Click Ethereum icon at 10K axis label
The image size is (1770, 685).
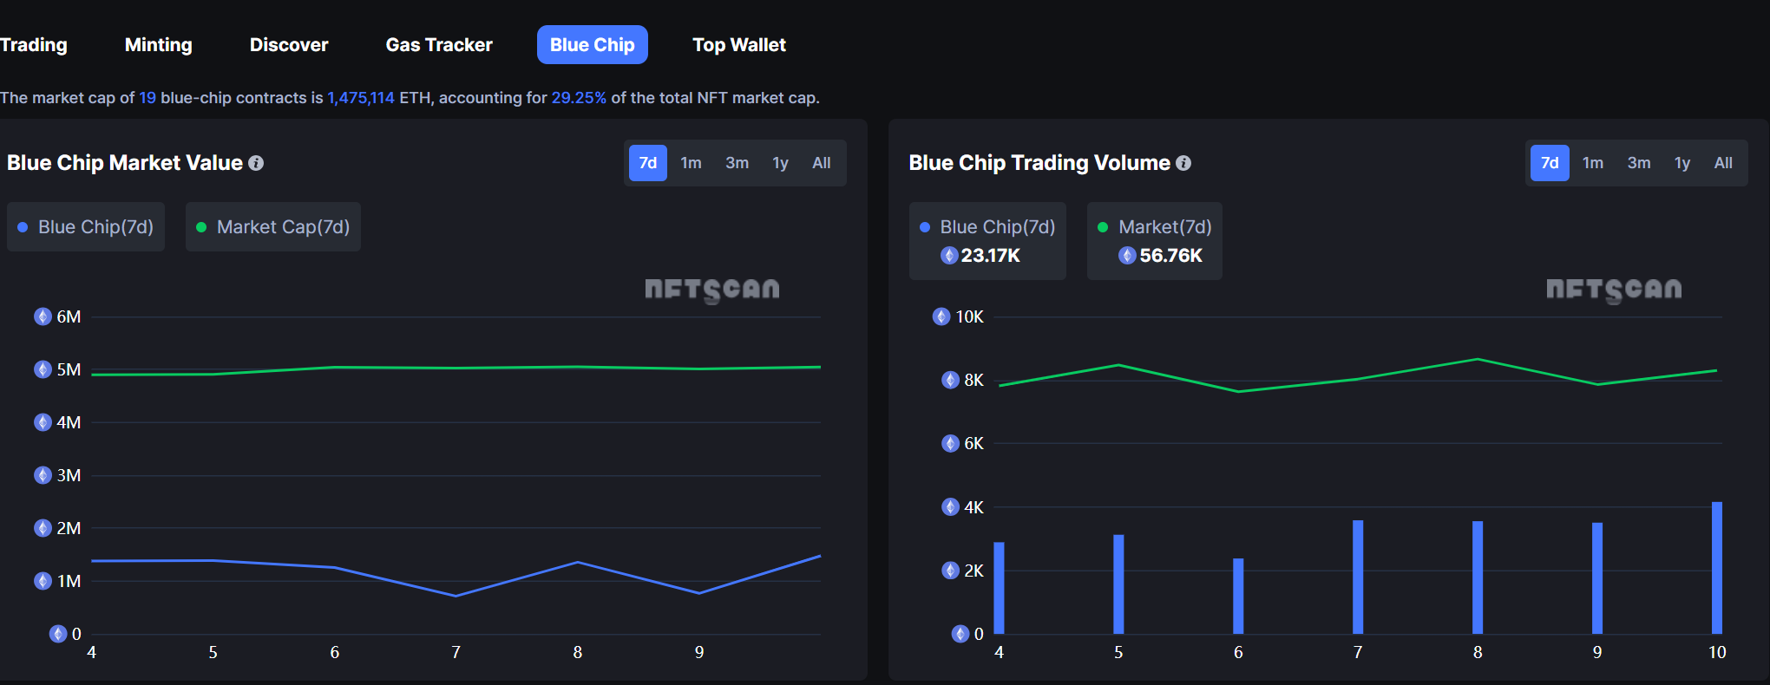point(941,316)
